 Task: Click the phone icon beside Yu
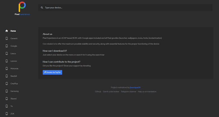(6, 106)
